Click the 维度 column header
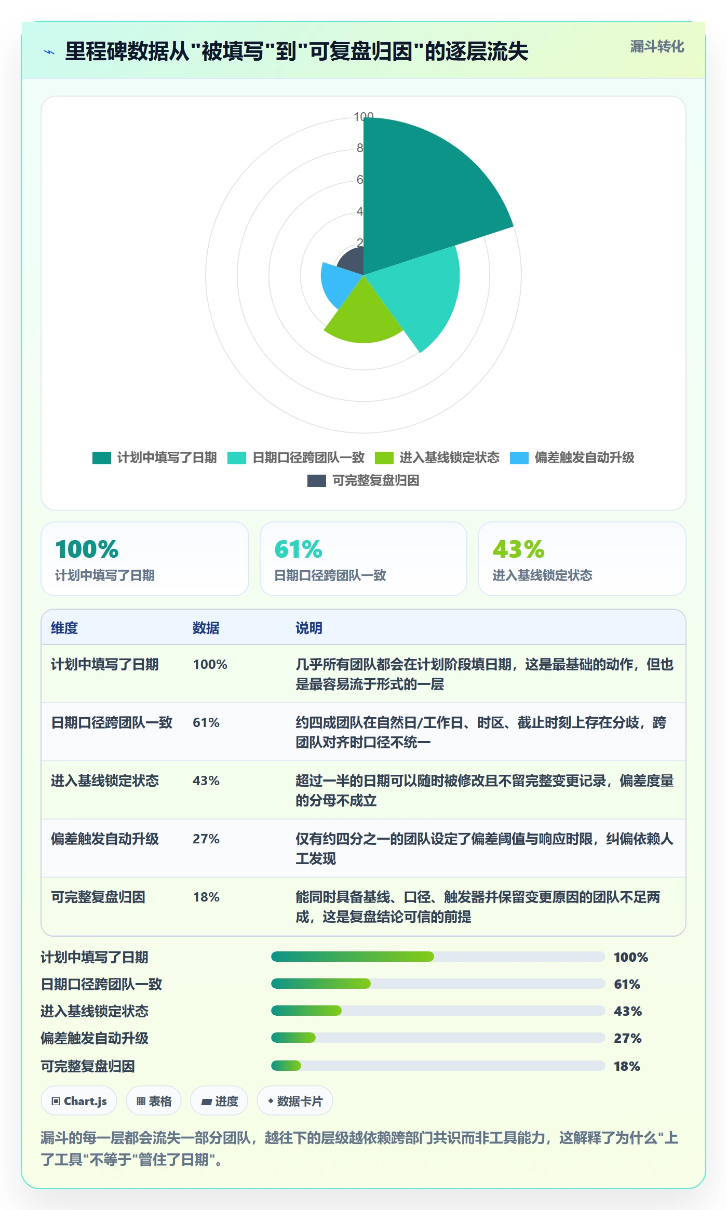The image size is (727, 1210). tap(64, 628)
